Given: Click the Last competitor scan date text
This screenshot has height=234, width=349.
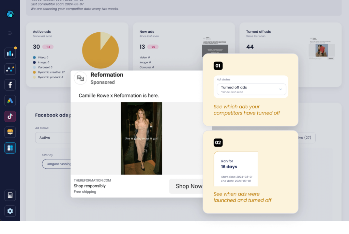Looking at the screenshot, I should [x=57, y=4].
